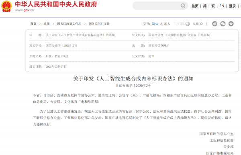
Task: Open 国务院部门文件 breadcrumb link
Action: click(x=99, y=24)
